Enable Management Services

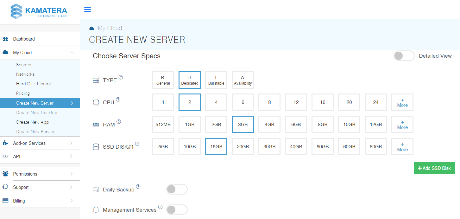point(177,209)
